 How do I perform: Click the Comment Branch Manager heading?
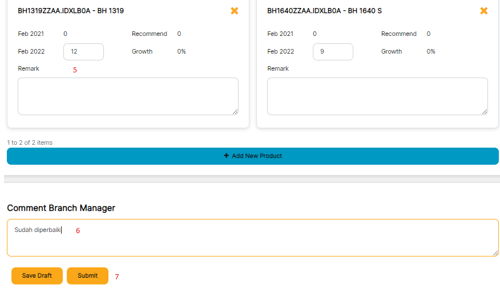click(61, 208)
